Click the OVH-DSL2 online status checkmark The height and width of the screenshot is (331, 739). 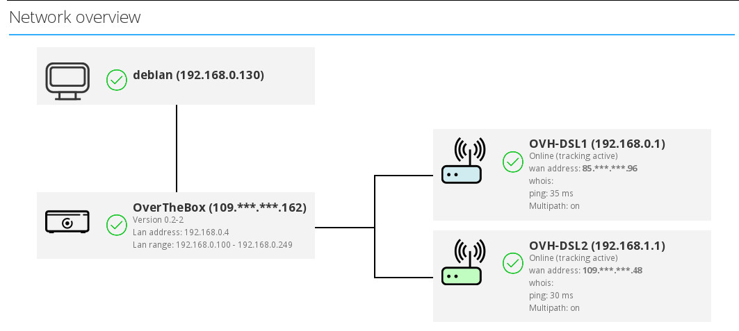(513, 264)
